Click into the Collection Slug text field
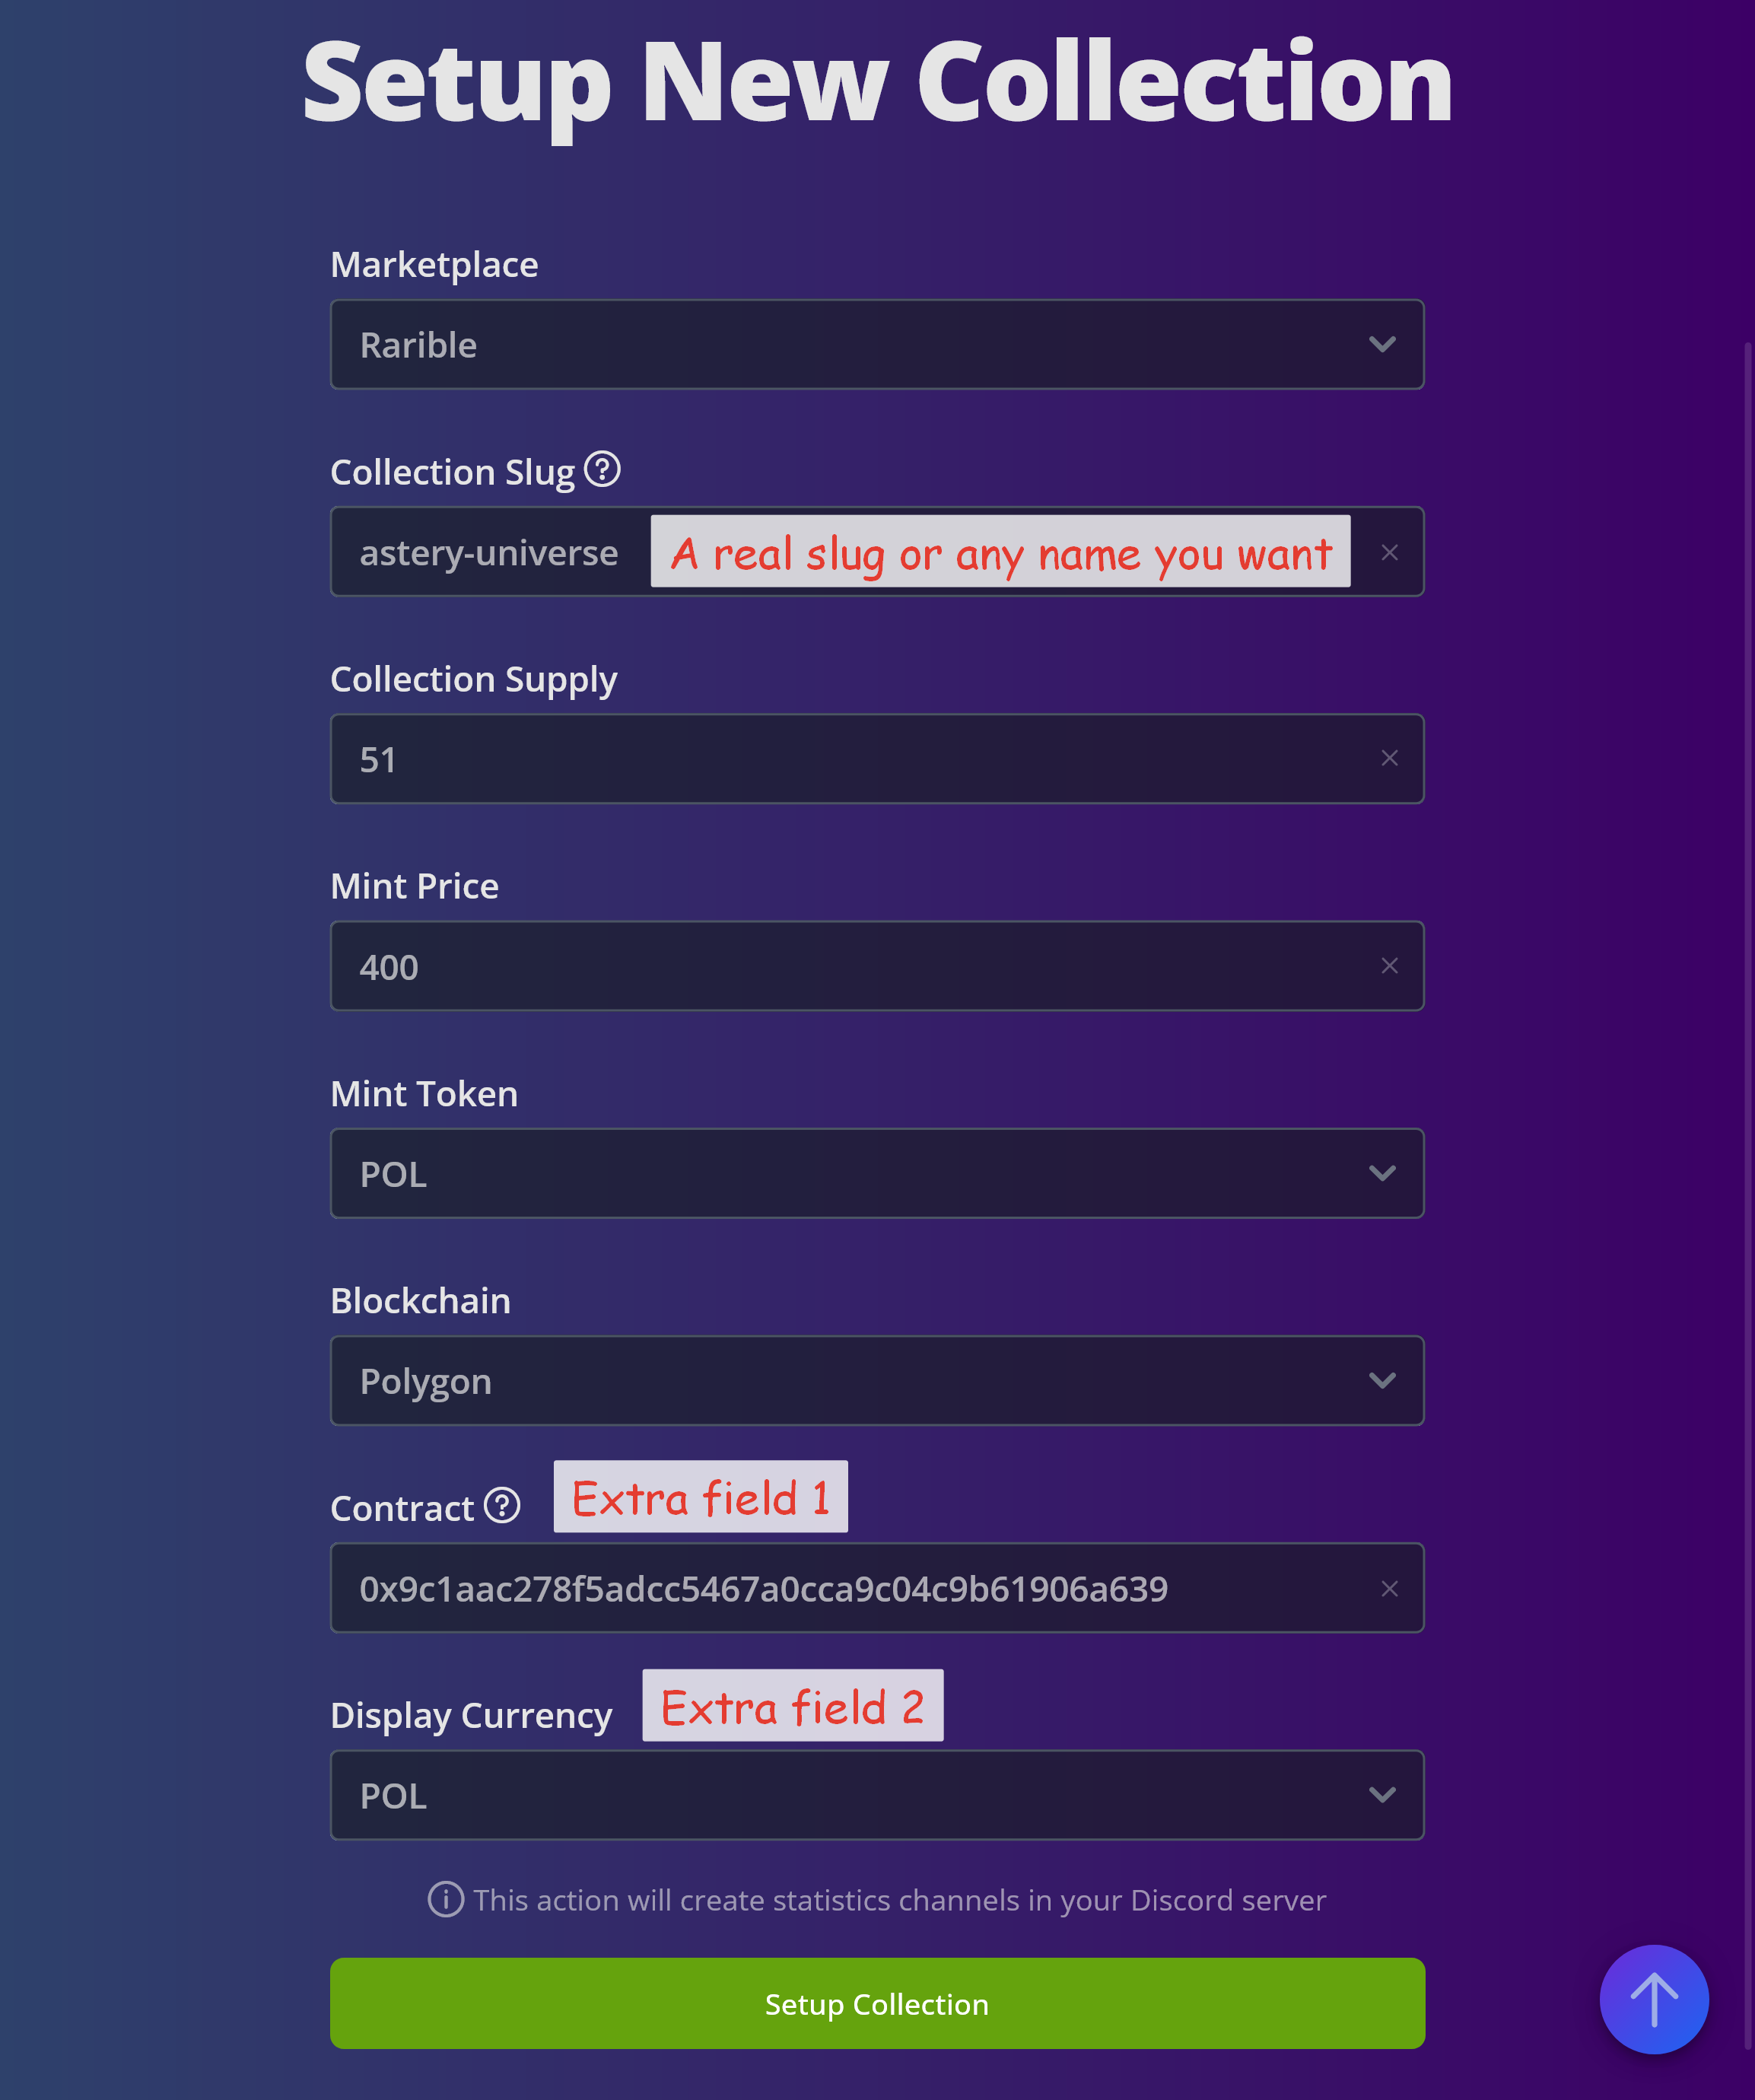The image size is (1755, 2100). pyautogui.click(x=490, y=552)
